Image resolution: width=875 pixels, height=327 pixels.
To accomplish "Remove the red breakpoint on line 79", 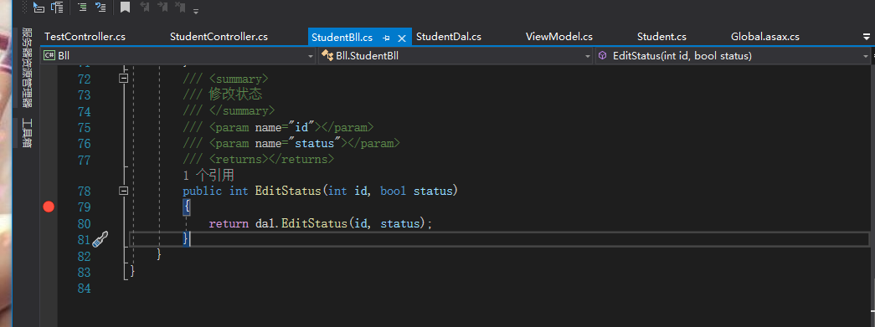I will (49, 207).
